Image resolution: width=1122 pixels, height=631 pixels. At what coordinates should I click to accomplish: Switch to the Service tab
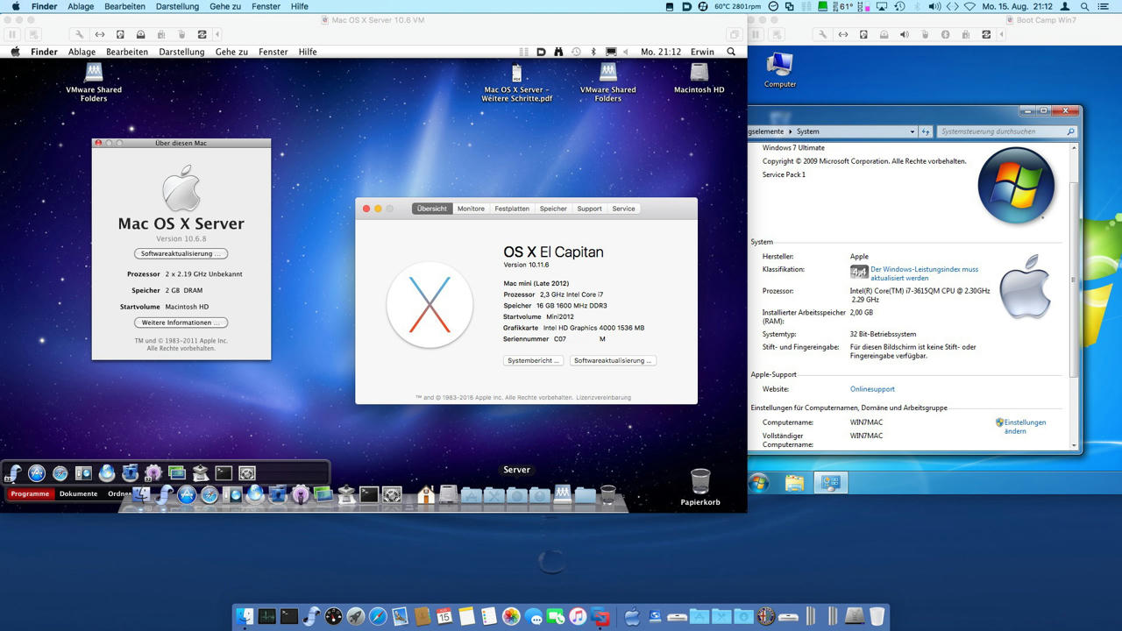tap(623, 209)
